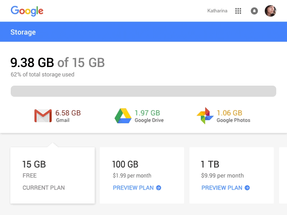Click the CURRENT PLAN label
This screenshot has width=287, height=215.
coord(43,187)
